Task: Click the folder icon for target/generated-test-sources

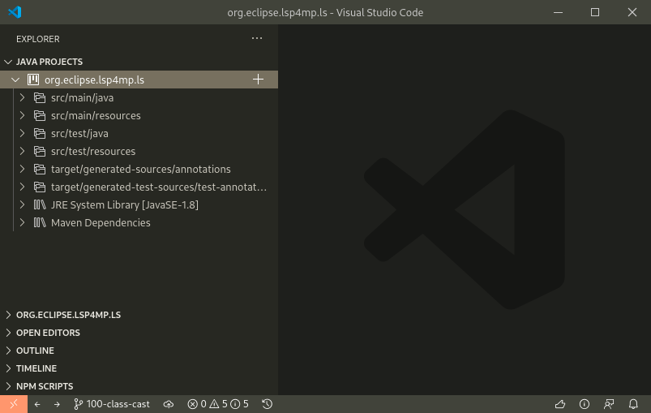Action: pyautogui.click(x=40, y=187)
